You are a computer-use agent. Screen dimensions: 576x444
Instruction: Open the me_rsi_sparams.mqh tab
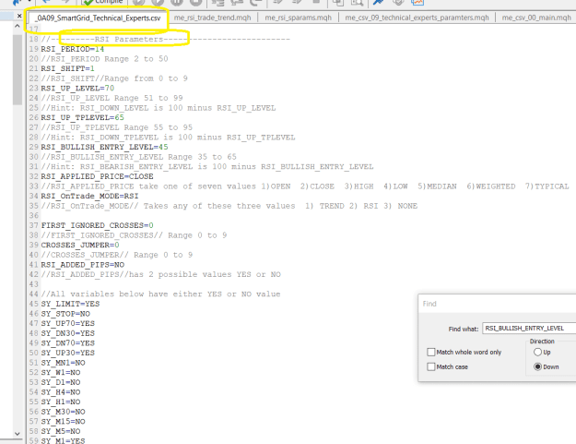click(x=298, y=18)
